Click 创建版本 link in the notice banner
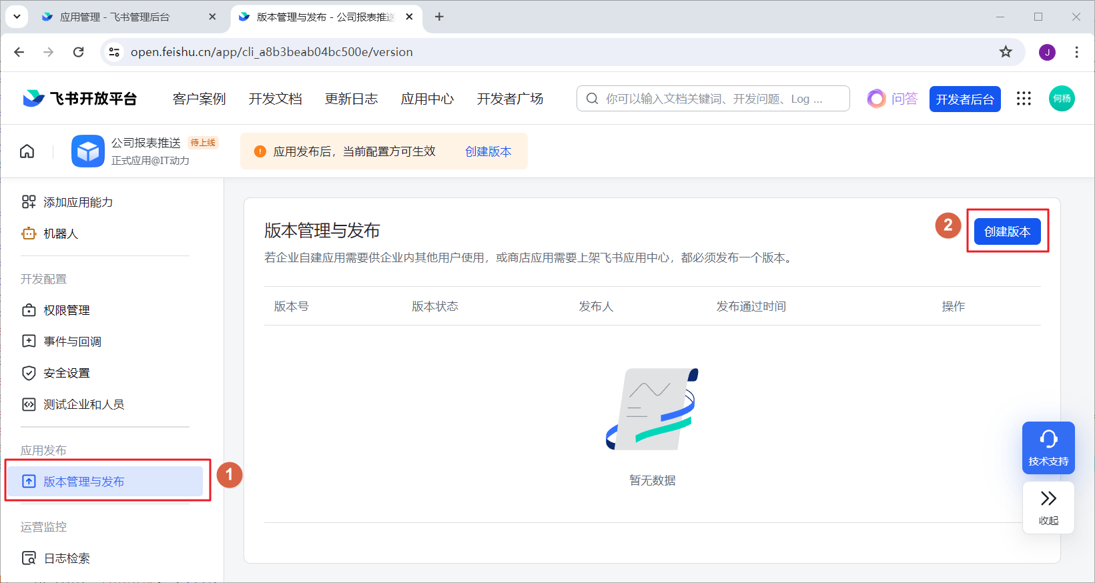This screenshot has width=1095, height=583. pyautogui.click(x=488, y=151)
